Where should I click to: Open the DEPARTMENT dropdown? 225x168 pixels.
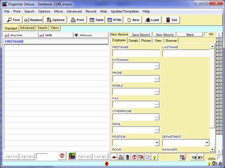tap(207, 143)
